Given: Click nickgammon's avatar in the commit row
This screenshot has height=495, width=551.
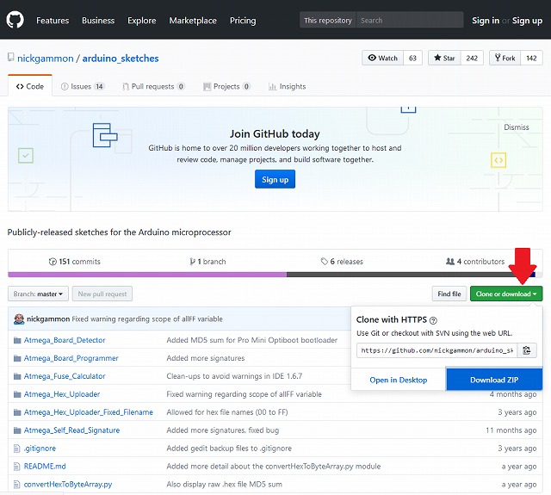Looking at the screenshot, I should click(19, 319).
